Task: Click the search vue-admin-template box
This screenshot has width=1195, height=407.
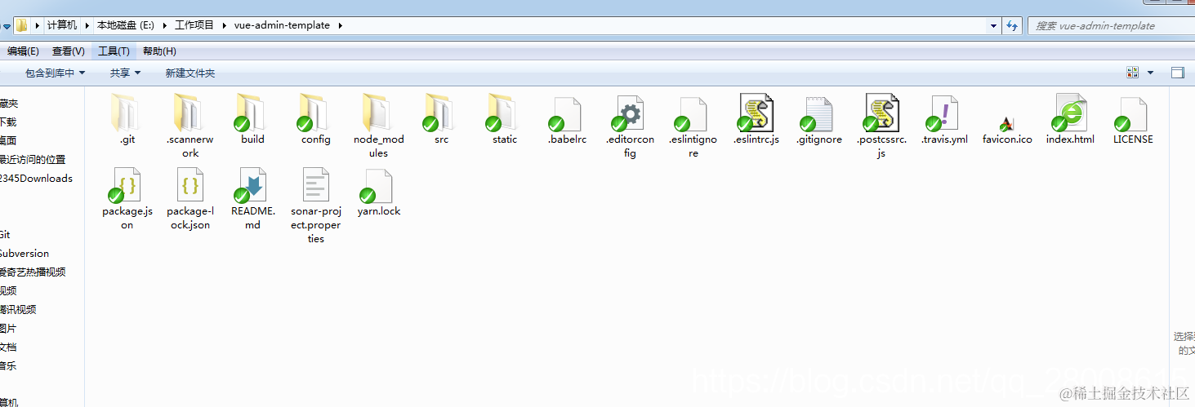Action: (x=1111, y=25)
